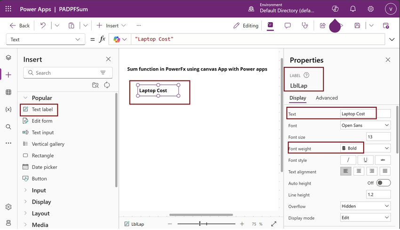The height and width of the screenshot is (230, 400).
Task: Switch to the Advanced tab
Action: pos(327,98)
